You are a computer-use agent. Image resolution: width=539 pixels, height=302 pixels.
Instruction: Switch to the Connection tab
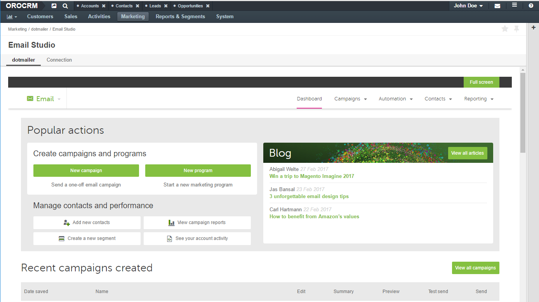click(x=59, y=60)
